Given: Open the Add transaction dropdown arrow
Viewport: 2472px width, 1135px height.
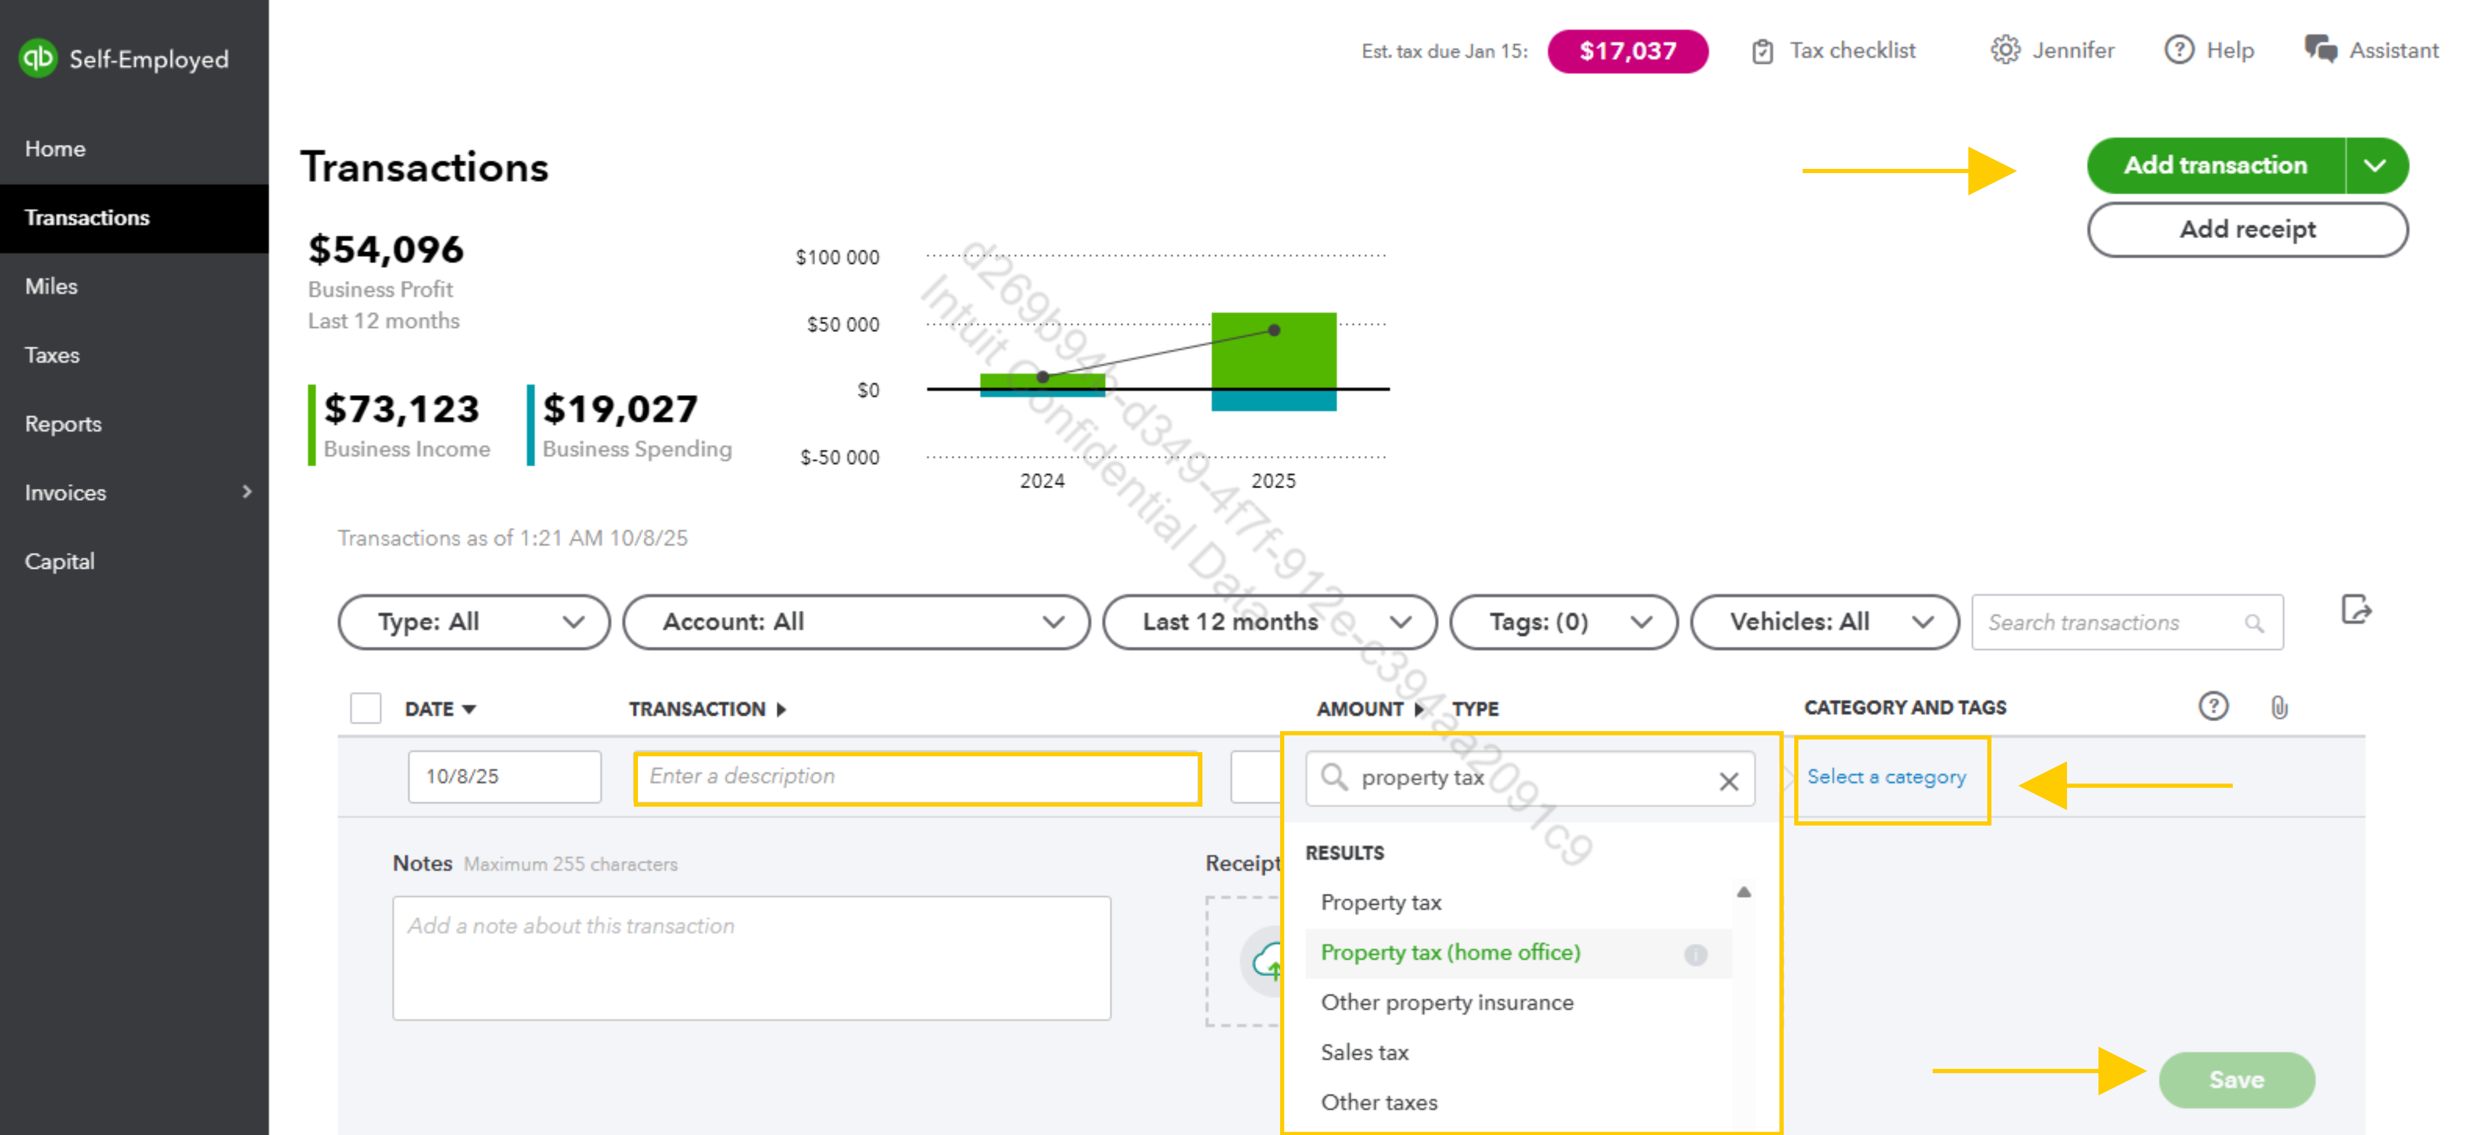Looking at the screenshot, I should pyautogui.click(x=2375, y=165).
